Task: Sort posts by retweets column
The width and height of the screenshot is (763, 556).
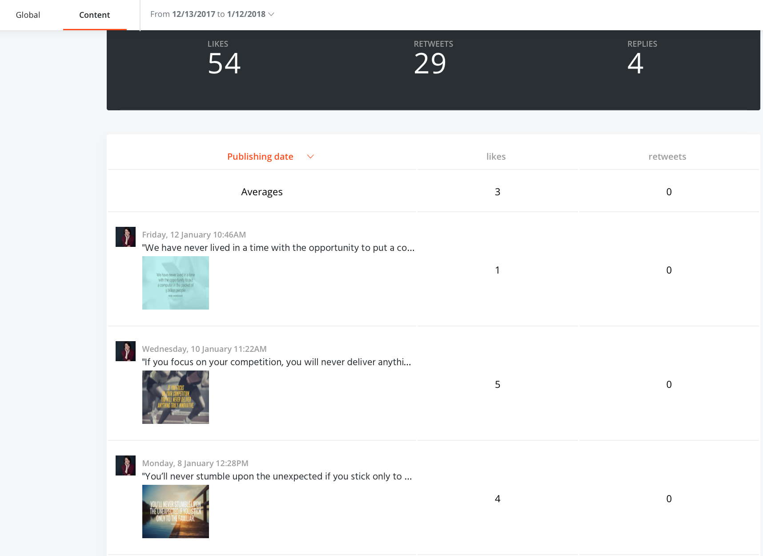Action: point(667,157)
